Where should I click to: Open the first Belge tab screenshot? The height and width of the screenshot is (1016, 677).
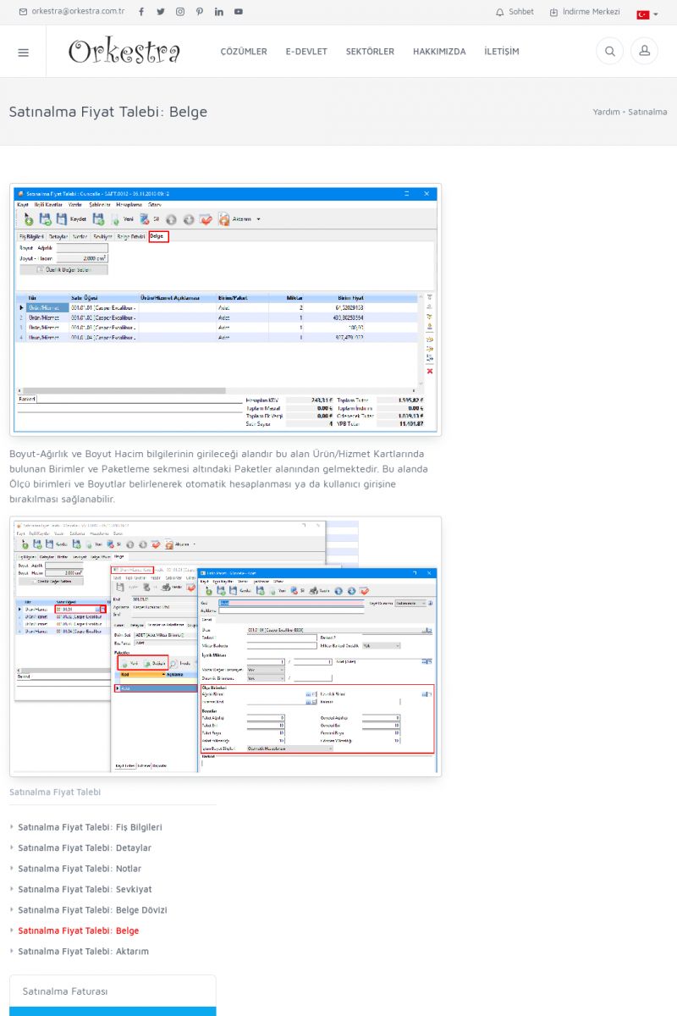tap(225, 310)
